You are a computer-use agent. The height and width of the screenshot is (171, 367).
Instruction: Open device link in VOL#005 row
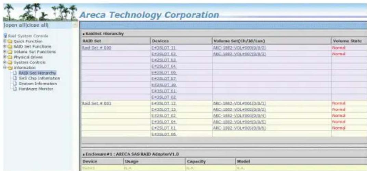[x=164, y=128]
